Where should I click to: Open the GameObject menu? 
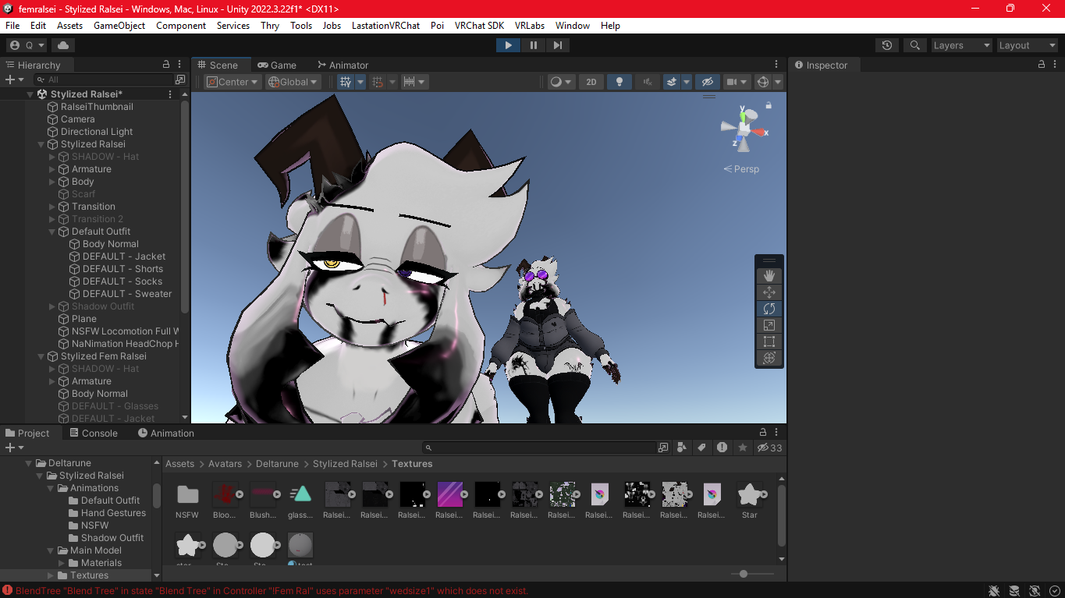[x=119, y=25]
